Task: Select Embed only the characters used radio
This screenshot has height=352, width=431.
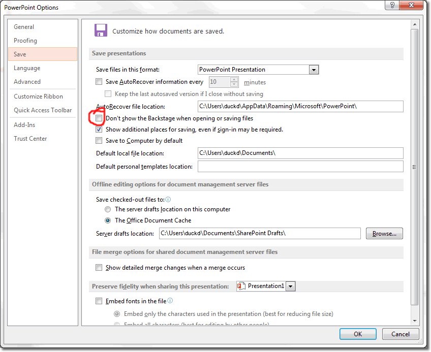Action: click(x=117, y=314)
